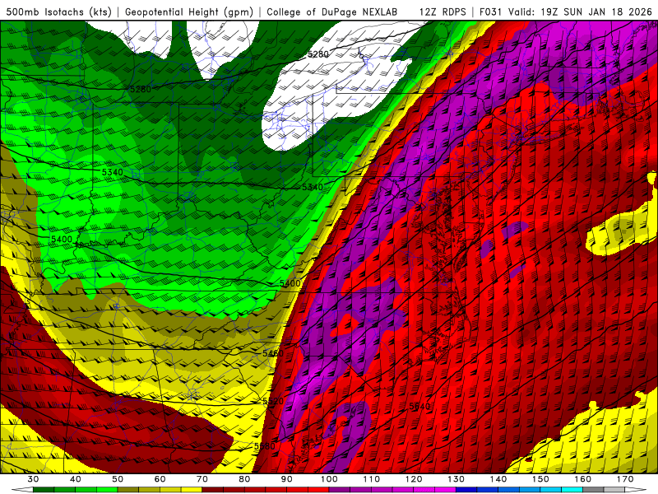Viewport: 658px width, 494px height.
Task: Click 'Valid: 19Z SUN JAN 18 2026'
Action: pos(580,12)
